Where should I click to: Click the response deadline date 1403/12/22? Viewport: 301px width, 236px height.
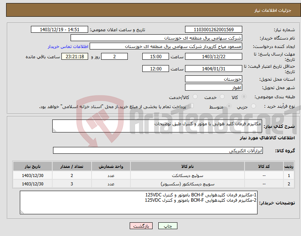tap(214, 56)
